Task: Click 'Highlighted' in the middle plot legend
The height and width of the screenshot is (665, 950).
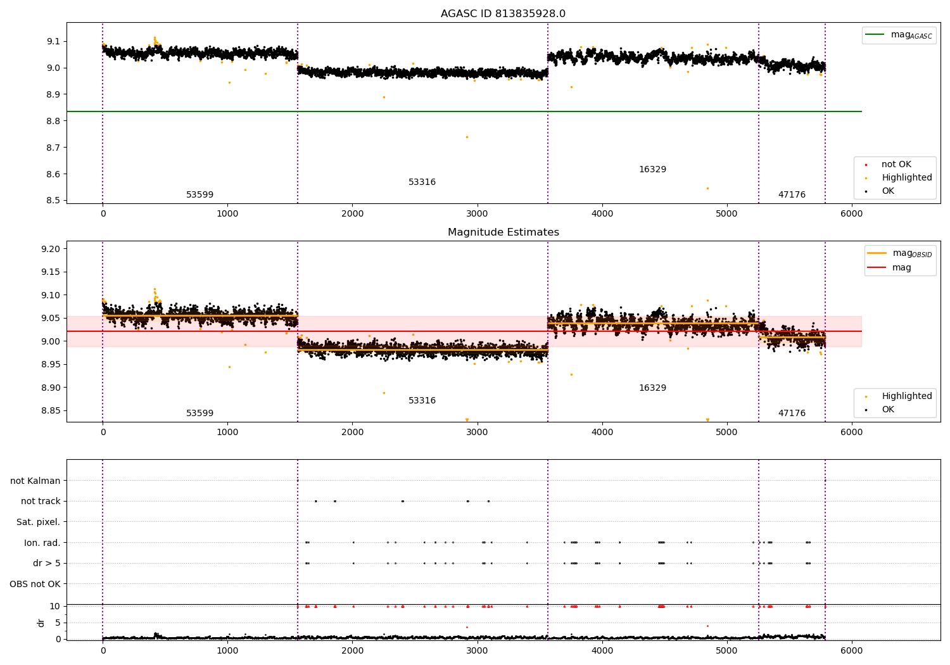Action: (900, 396)
